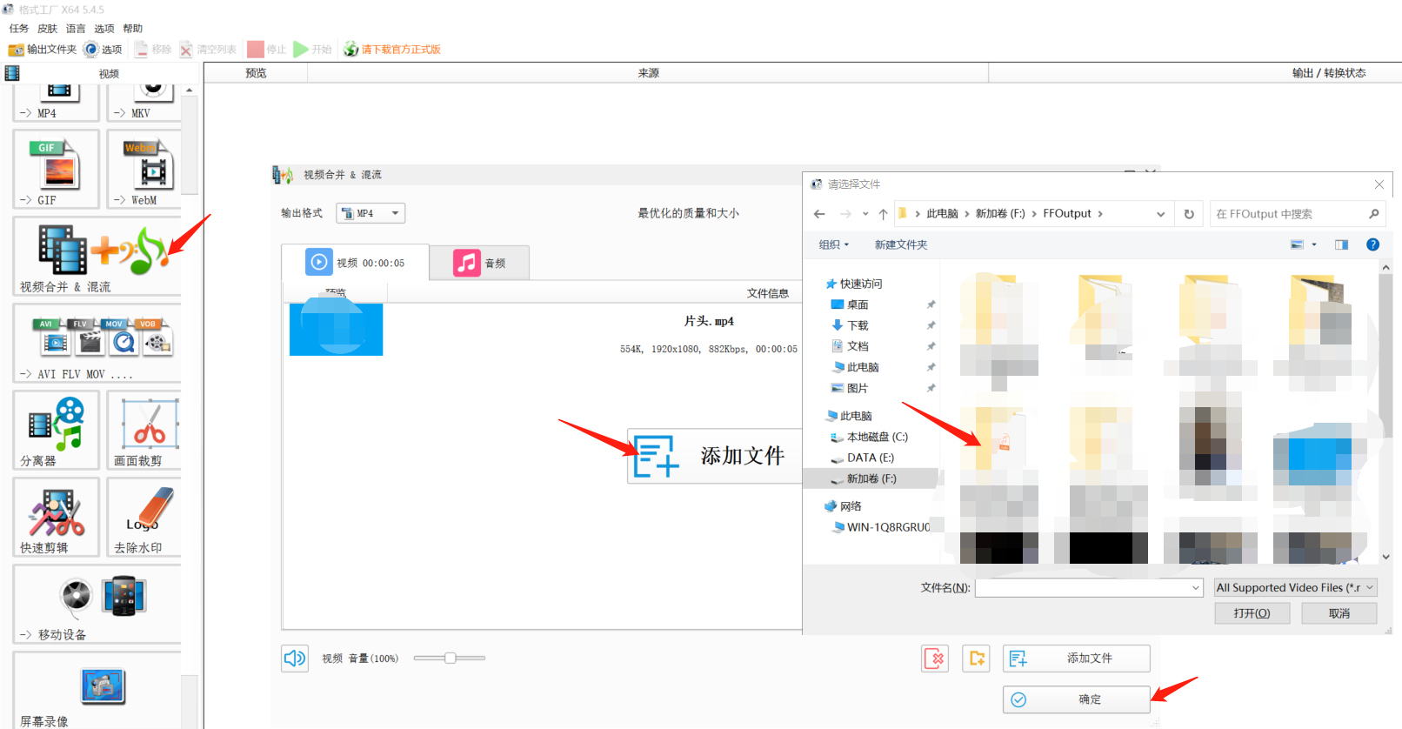Refresh the FFOutput folder view
Screen dimensions: 1402x729
[1189, 214]
